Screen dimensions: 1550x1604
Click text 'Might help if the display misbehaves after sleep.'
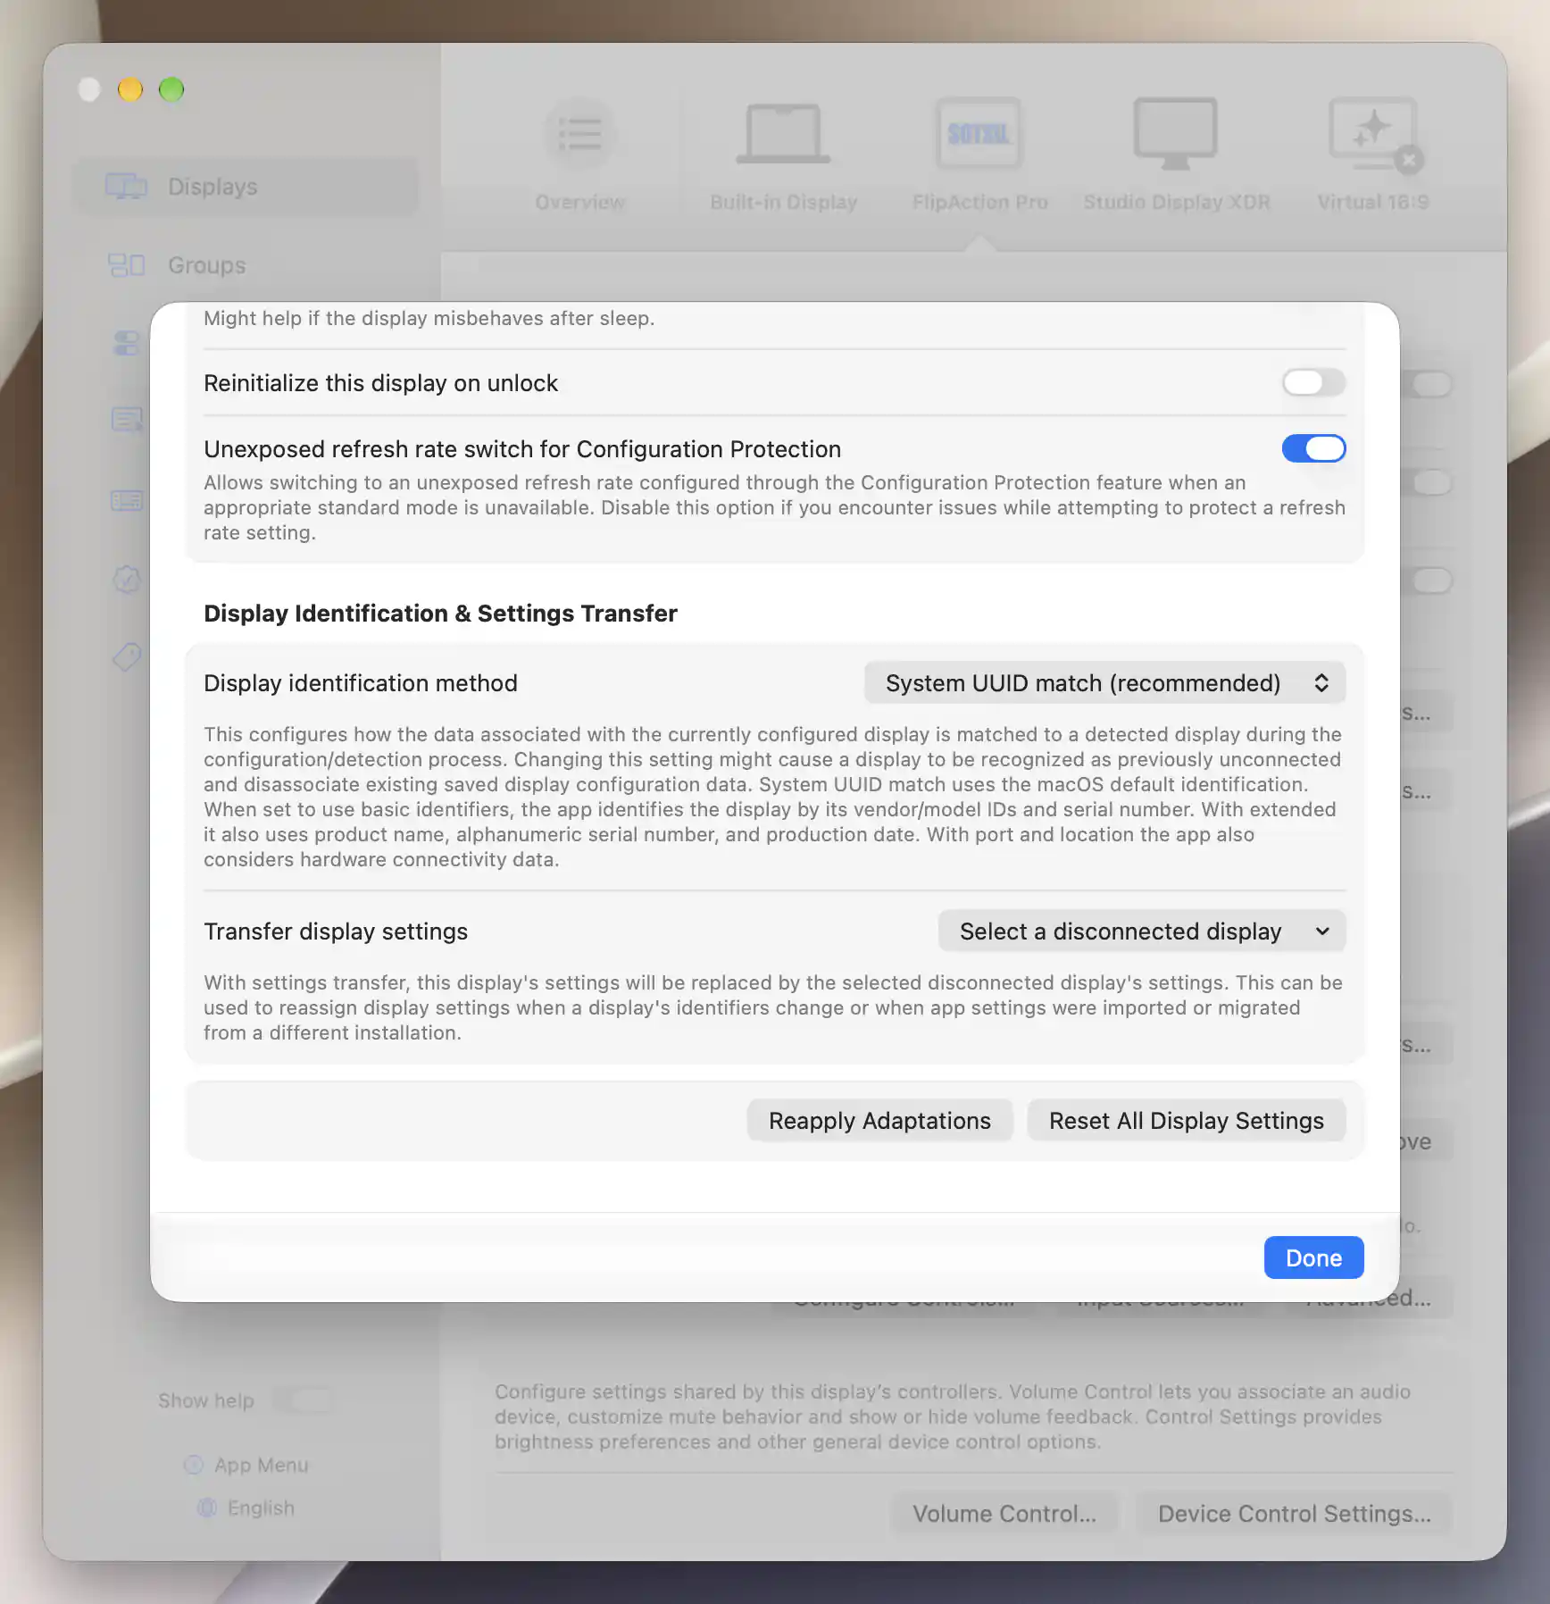pos(429,318)
